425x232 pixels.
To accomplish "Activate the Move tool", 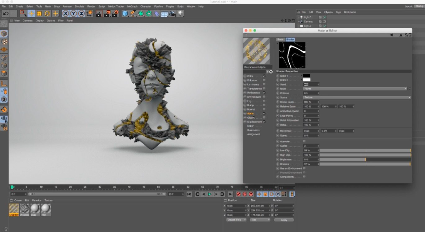I will (x=31, y=13).
